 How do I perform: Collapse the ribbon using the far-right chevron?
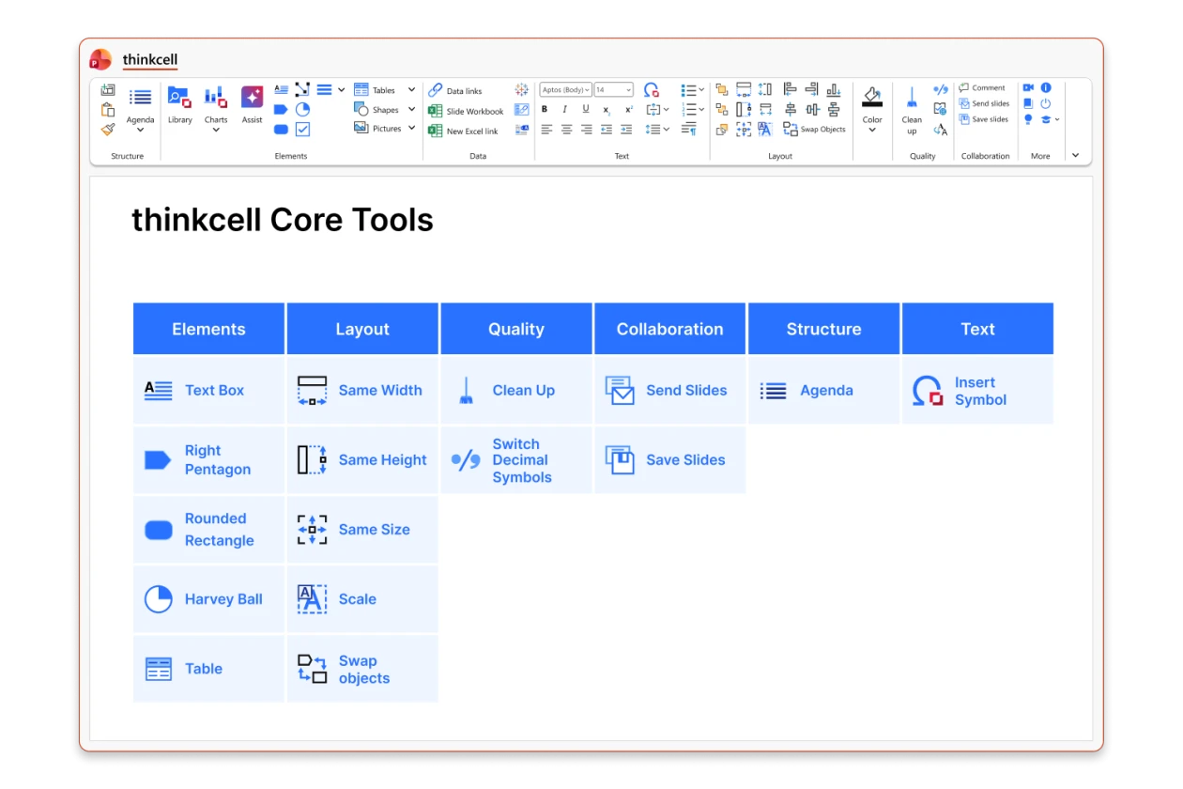point(1075,155)
